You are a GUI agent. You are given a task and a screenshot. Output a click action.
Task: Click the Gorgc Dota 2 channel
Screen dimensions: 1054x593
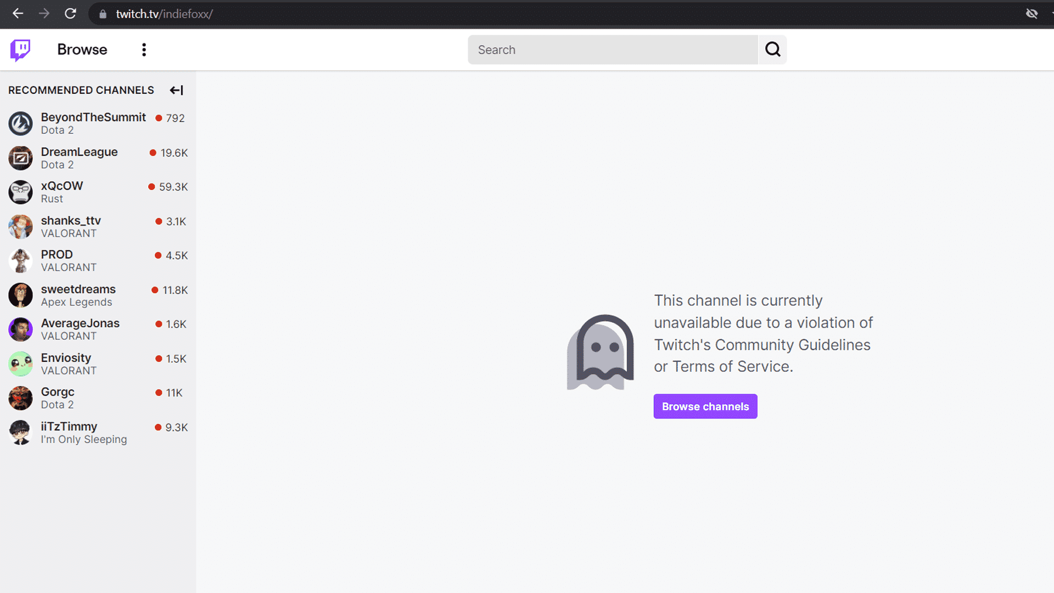98,398
